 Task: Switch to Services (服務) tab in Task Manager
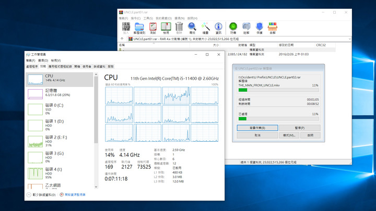click(111, 67)
